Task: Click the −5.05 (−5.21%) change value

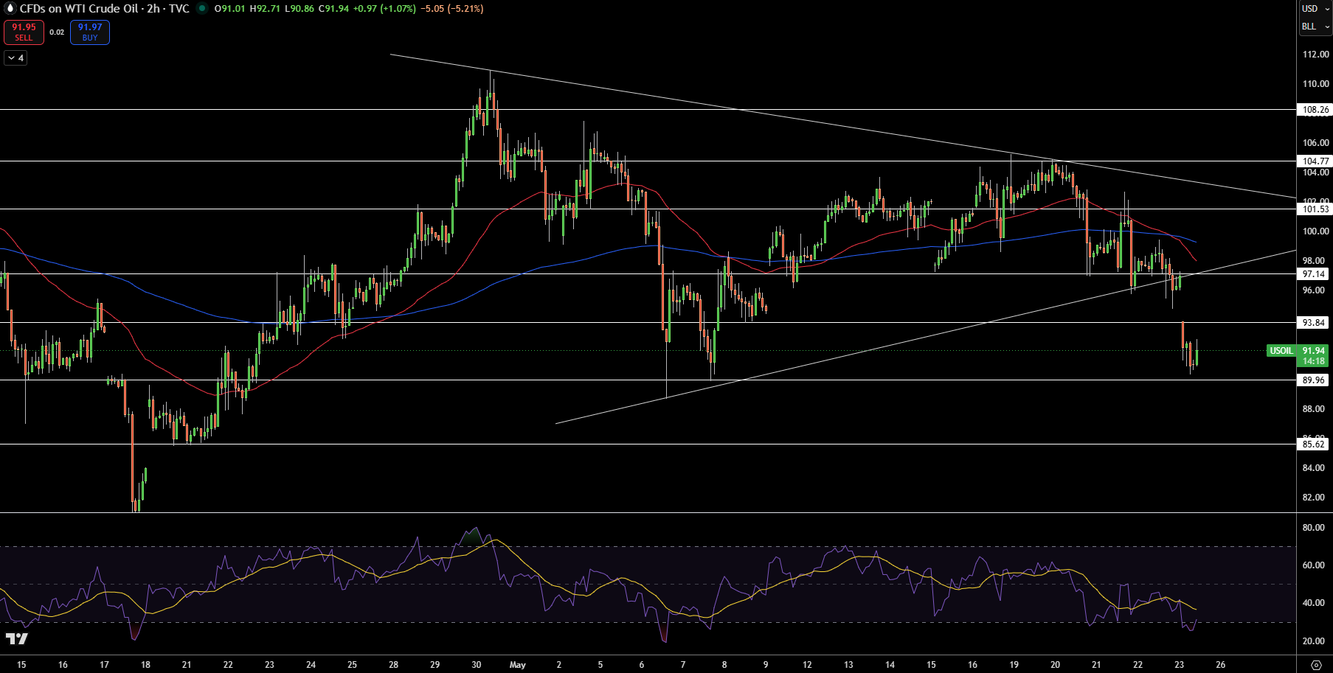Action: [452, 9]
